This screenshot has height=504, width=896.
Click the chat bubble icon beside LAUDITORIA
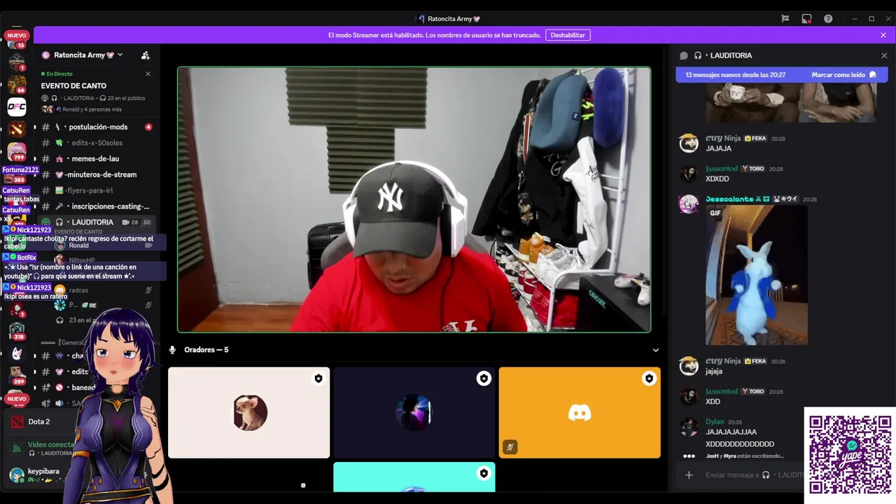pos(684,55)
